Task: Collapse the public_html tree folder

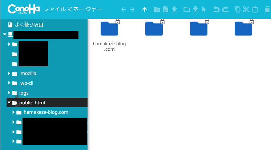Action: click(x=9, y=103)
